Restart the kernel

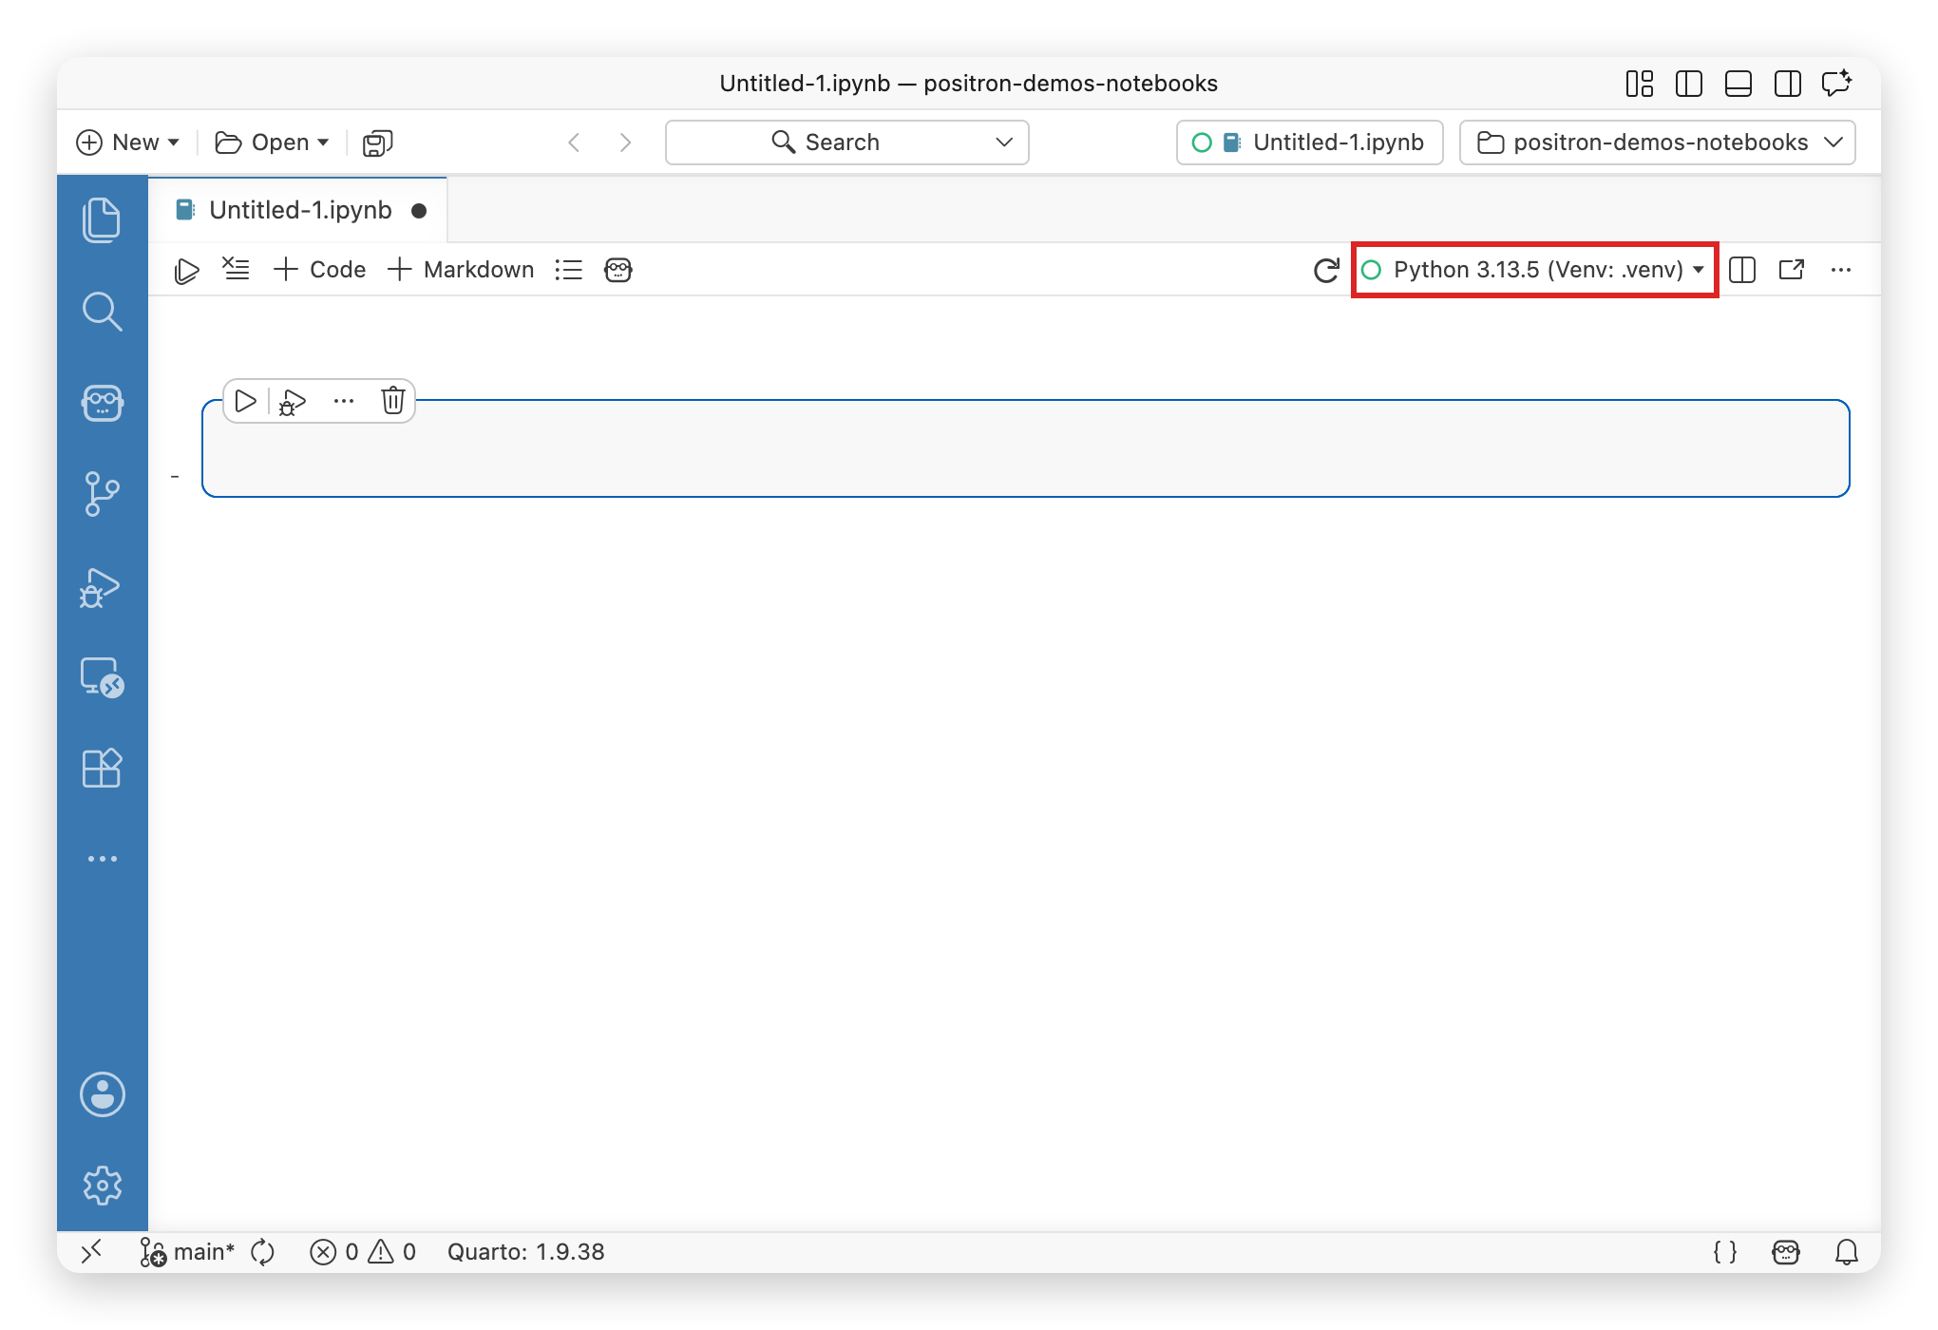[1326, 270]
